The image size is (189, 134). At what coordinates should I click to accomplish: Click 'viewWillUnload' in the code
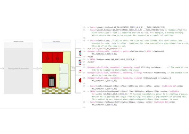105,27
